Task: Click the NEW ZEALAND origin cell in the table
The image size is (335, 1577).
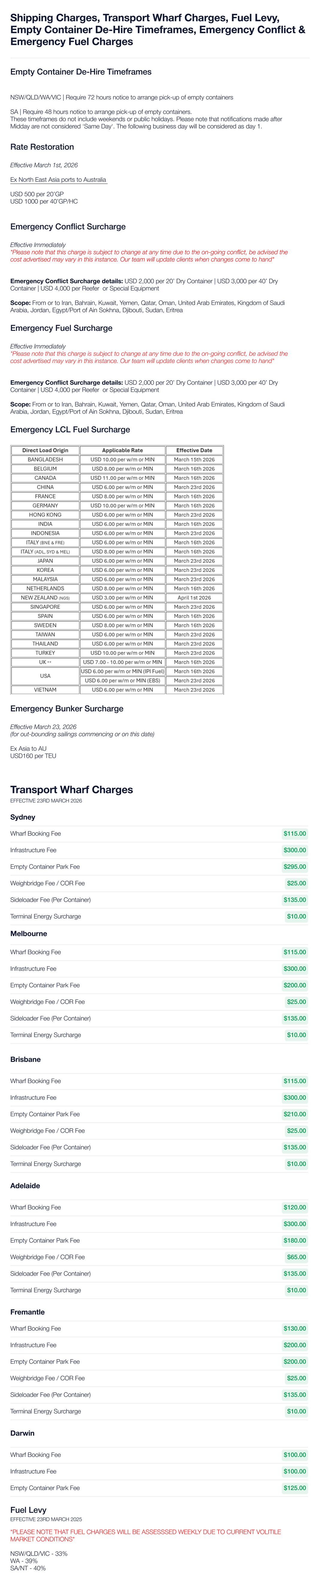Action: coord(45,597)
